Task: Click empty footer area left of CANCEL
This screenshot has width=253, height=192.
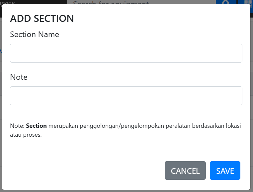Action: point(83,170)
